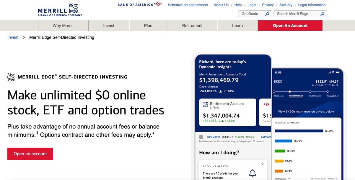Select the Analysts Say tab in phone mockup

click(x=333, y=96)
